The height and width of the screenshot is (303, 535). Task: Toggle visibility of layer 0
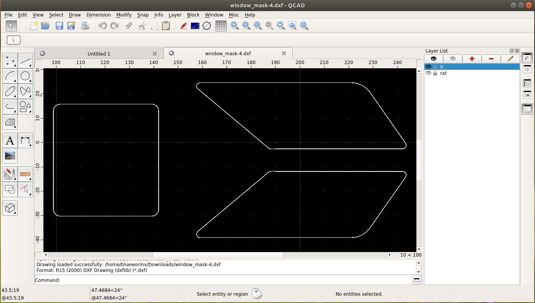click(x=429, y=67)
